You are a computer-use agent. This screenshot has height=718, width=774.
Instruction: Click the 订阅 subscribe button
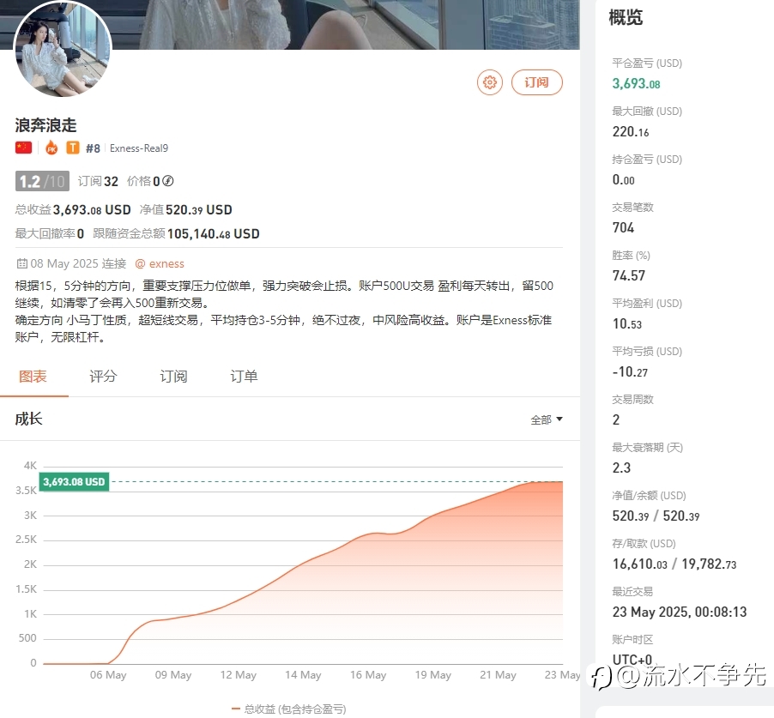coord(536,82)
